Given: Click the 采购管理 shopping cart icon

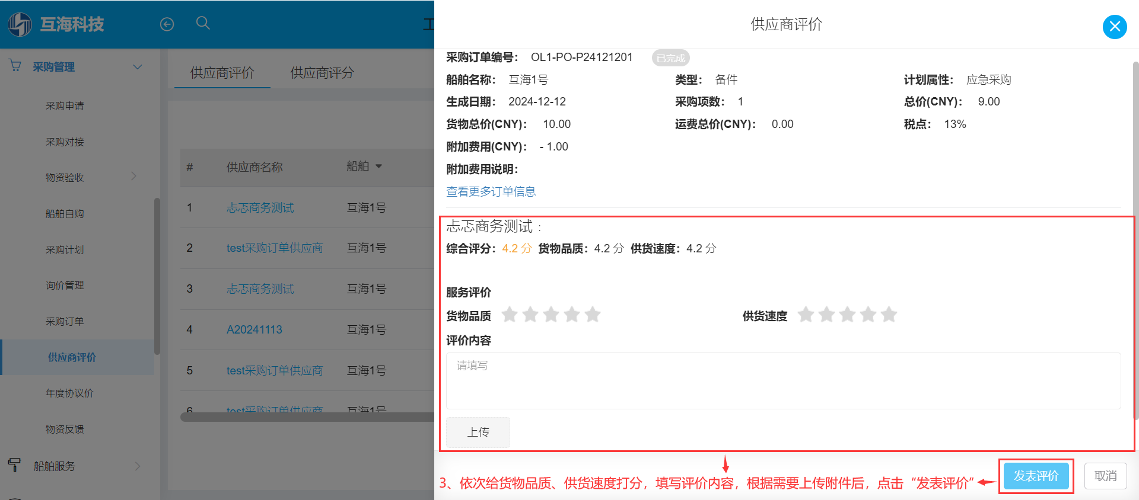Looking at the screenshot, I should [15, 66].
